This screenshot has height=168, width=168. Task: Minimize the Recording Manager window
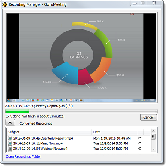(134, 3)
